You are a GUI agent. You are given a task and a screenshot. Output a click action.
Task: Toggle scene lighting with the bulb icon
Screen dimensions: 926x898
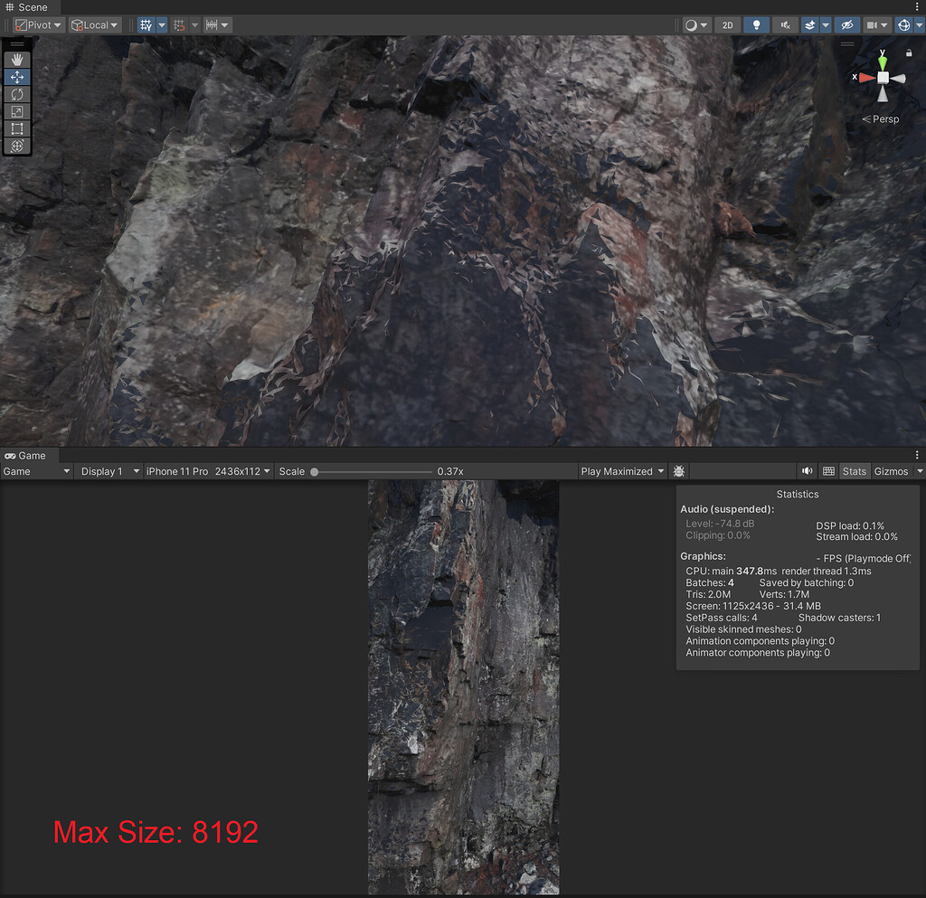[756, 24]
